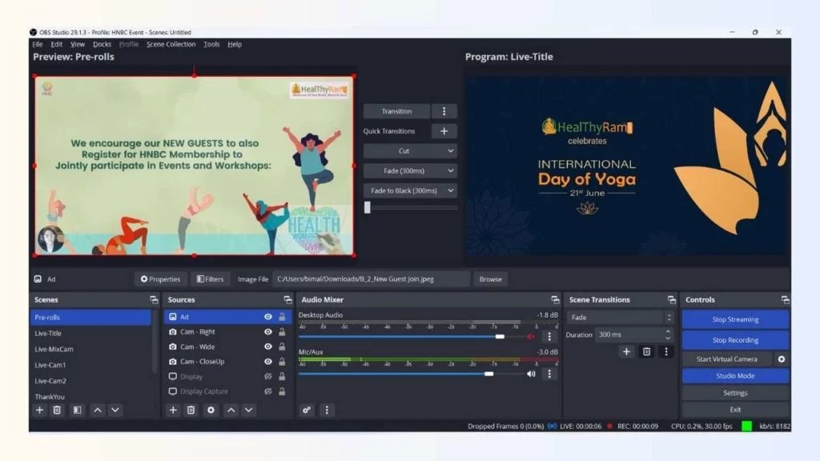Remove selected source with trash icon

point(191,411)
